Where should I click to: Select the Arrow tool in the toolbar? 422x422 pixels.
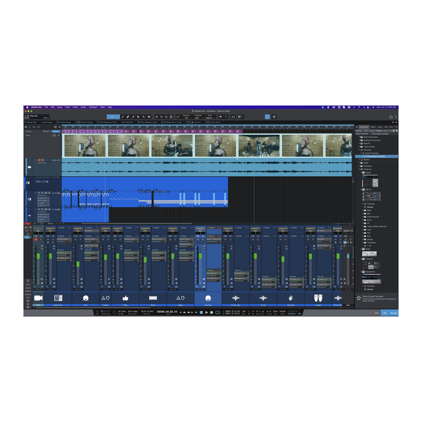tap(112, 117)
